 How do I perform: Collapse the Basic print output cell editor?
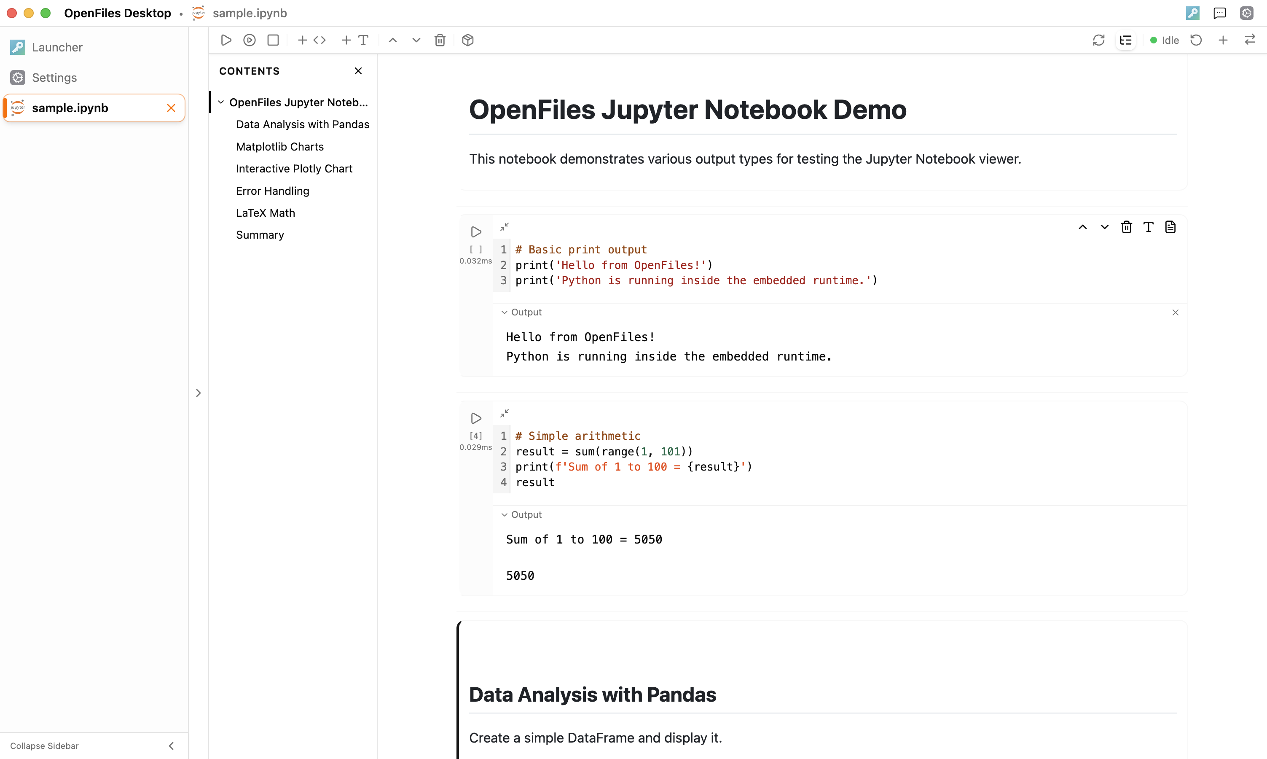click(505, 226)
